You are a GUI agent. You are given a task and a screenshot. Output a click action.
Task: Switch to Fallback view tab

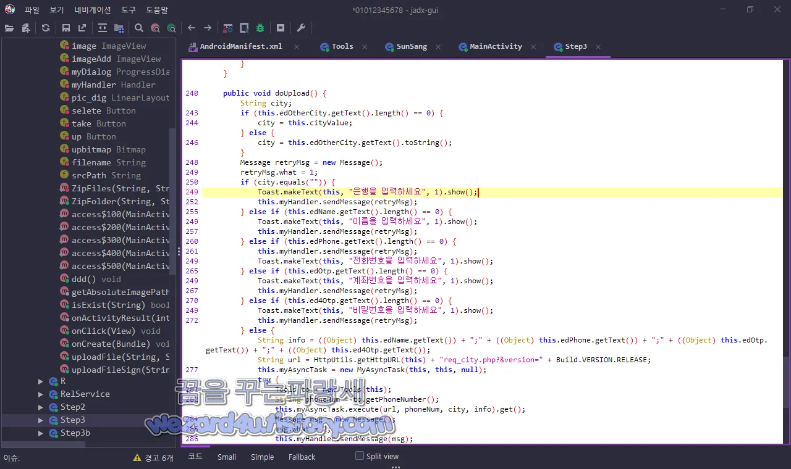click(x=302, y=457)
